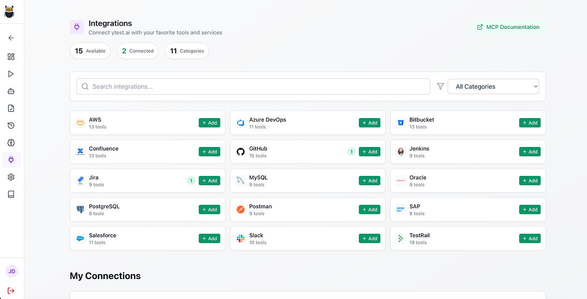This screenshot has height=299, width=587.
Task: Add the Oracle integration
Action: 530,180
